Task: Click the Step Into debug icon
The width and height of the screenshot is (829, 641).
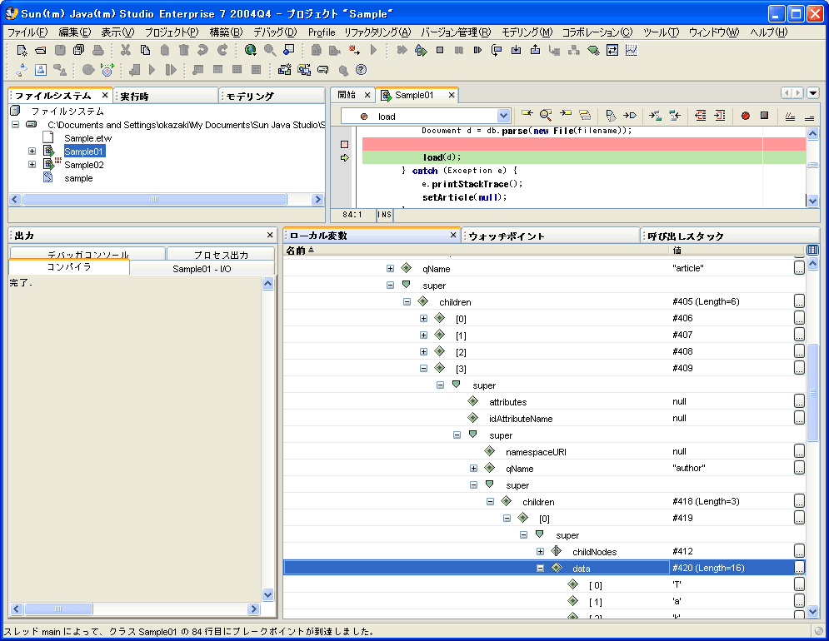Action: [516, 50]
